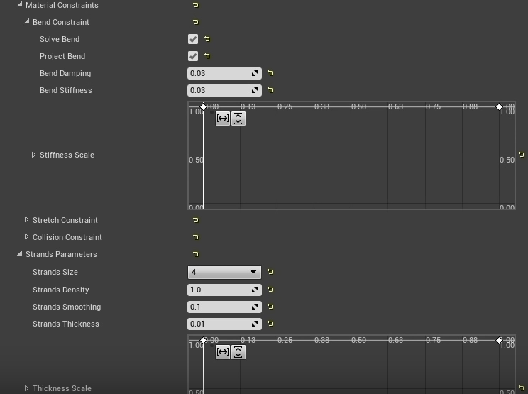Collapse the Strands Parameters section
The height and width of the screenshot is (394, 528).
pos(20,253)
